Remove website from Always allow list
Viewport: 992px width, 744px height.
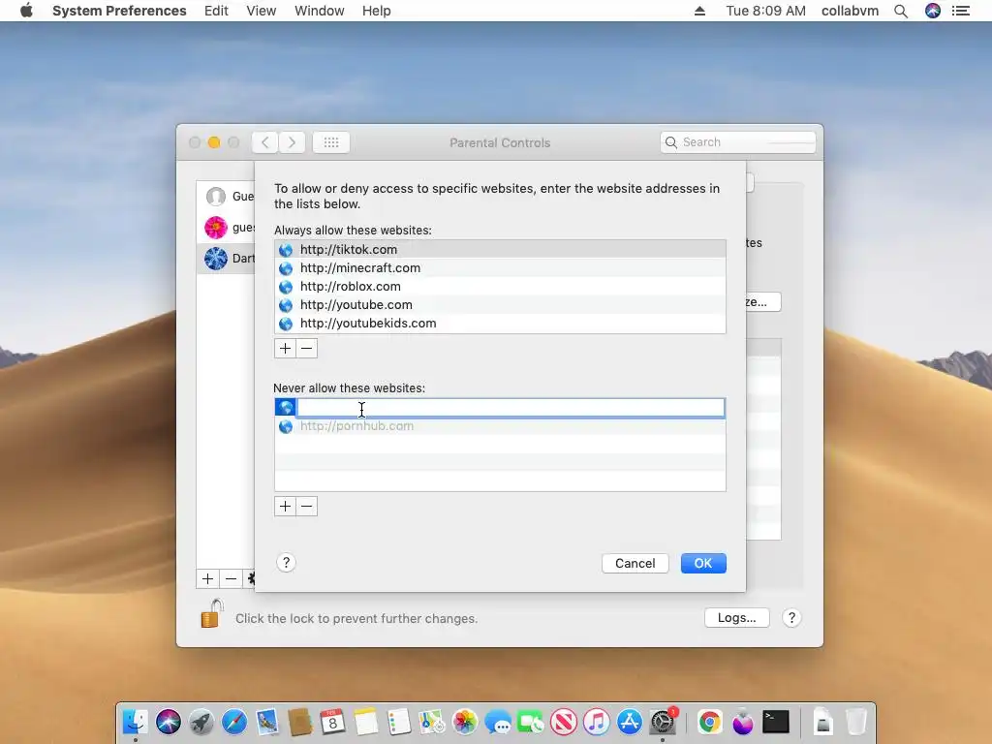click(x=307, y=348)
